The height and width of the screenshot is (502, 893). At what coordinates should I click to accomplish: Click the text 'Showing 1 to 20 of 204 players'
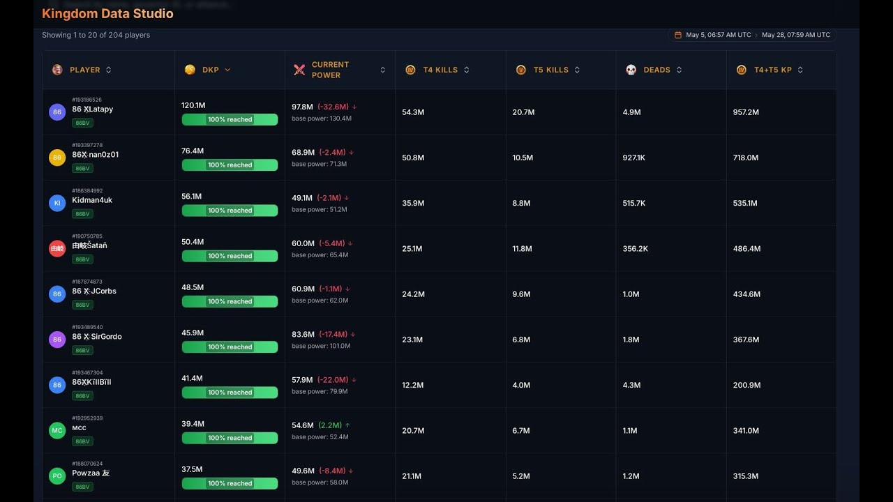[x=96, y=35]
